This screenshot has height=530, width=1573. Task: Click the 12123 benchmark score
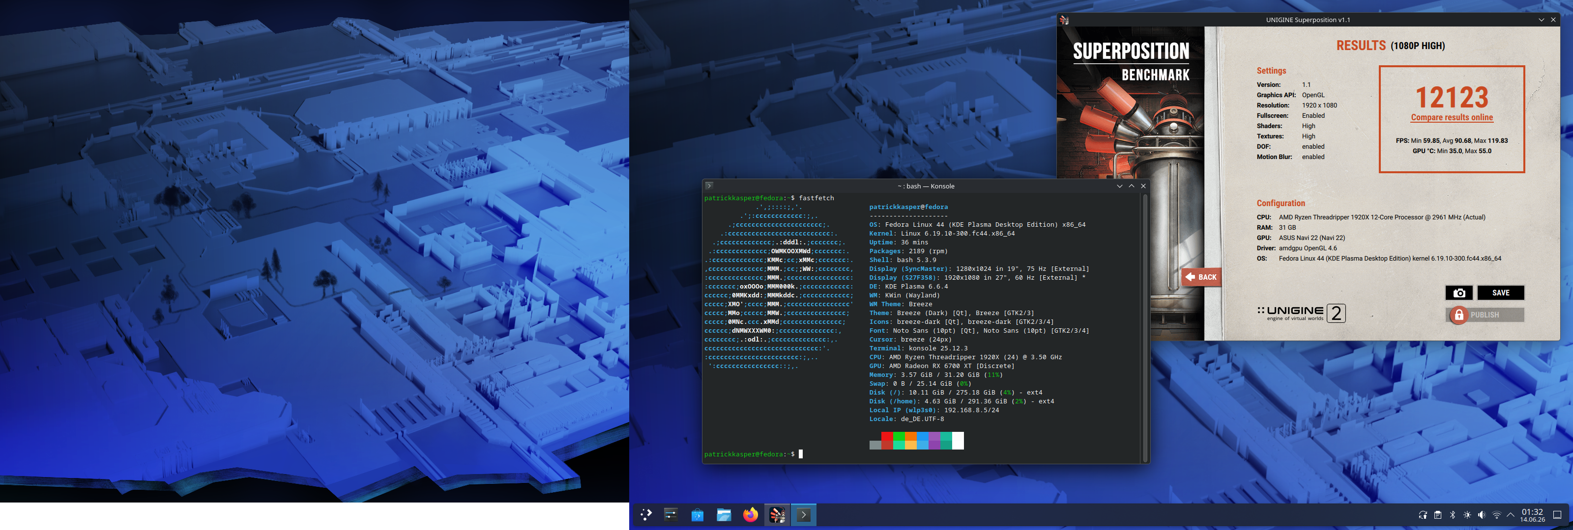click(1452, 97)
